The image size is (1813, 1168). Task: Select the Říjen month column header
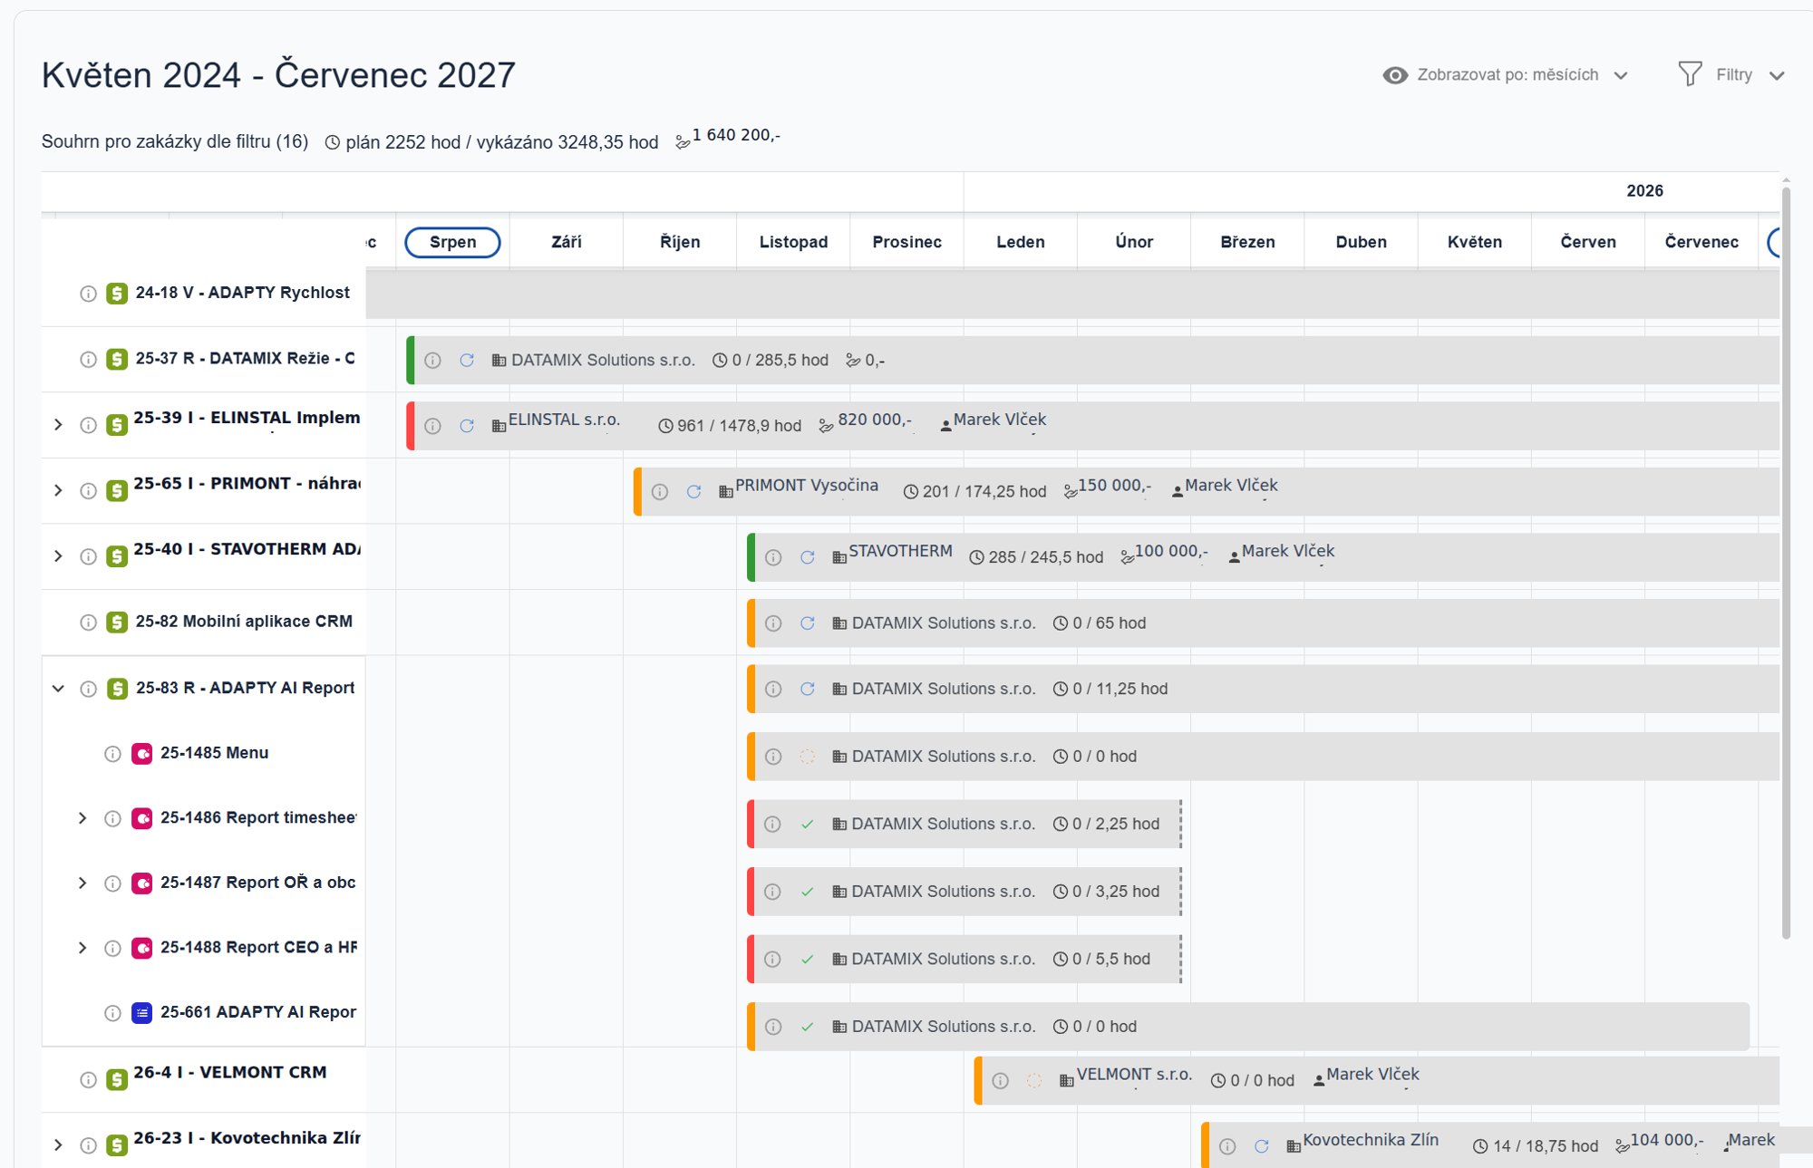click(x=680, y=242)
